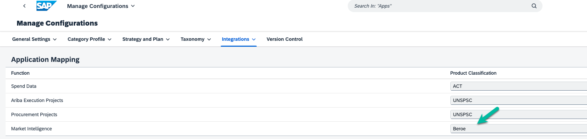
Task: Switch to the Version Control tab
Action: 284,39
